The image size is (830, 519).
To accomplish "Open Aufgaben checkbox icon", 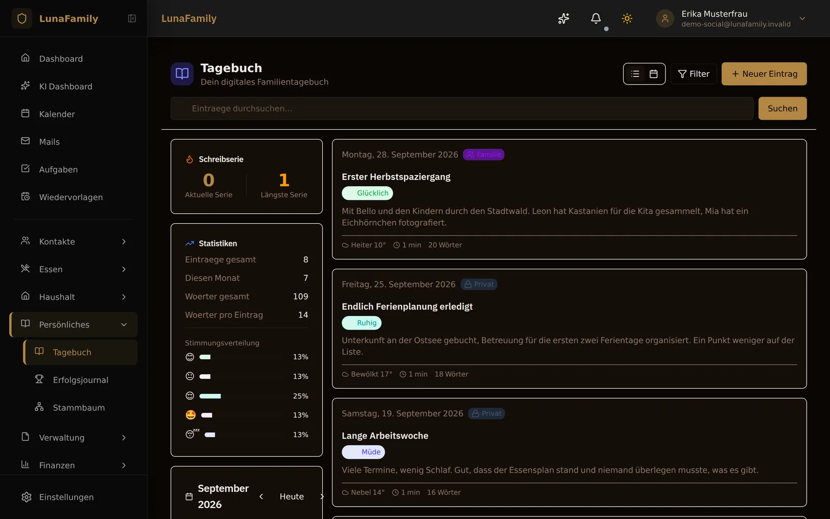I will coord(25,169).
